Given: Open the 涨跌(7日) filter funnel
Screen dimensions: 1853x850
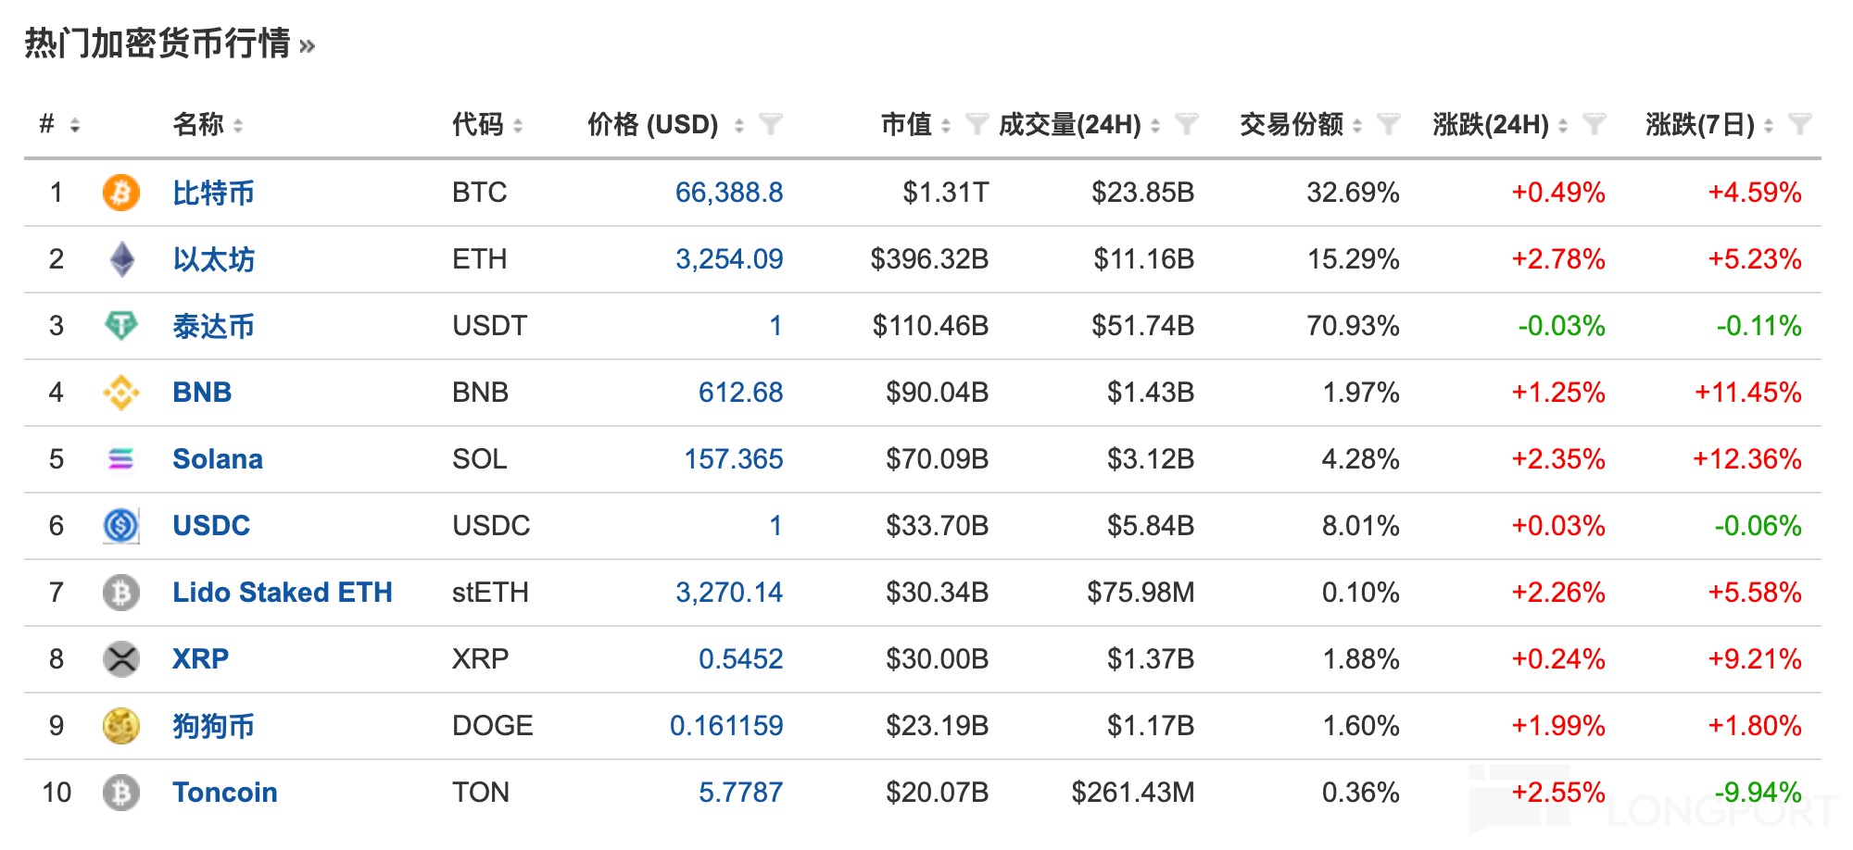Looking at the screenshot, I should pyautogui.click(x=1798, y=124).
